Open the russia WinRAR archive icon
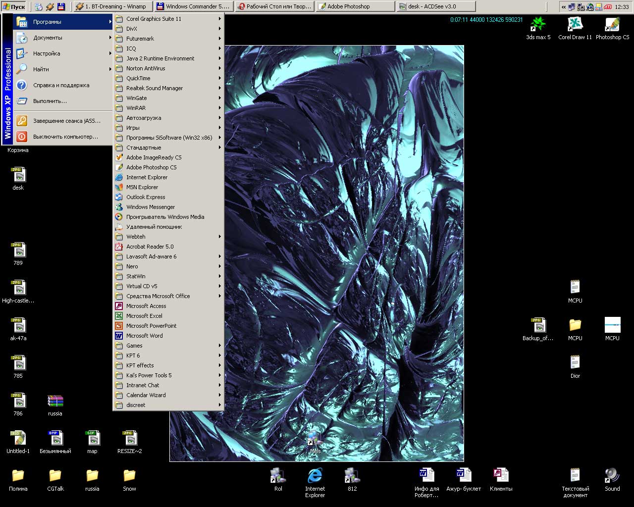 (x=55, y=402)
